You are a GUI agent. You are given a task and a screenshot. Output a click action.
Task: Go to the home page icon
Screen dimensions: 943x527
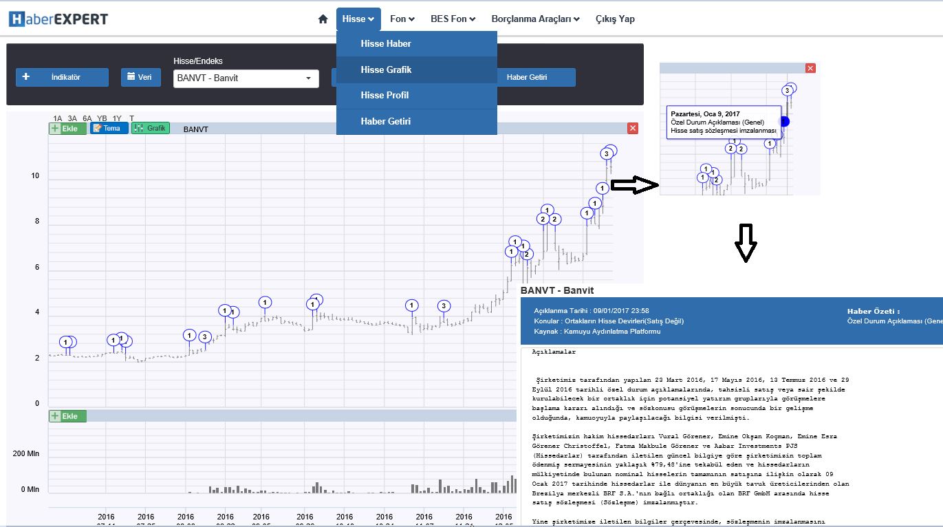[x=323, y=19]
